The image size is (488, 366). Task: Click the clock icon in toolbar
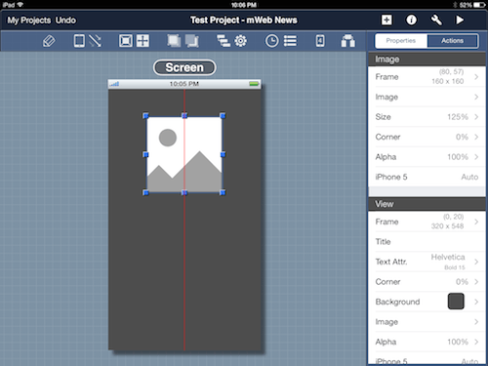(x=272, y=41)
